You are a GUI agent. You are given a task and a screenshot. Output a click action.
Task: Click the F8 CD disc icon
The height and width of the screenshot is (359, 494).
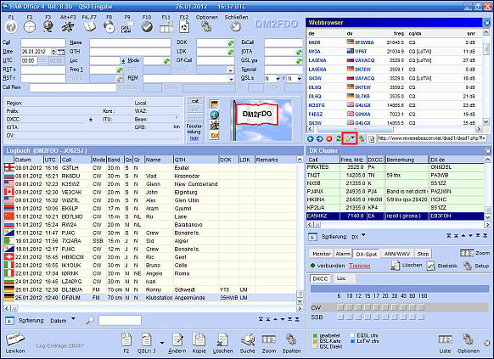[109, 27]
